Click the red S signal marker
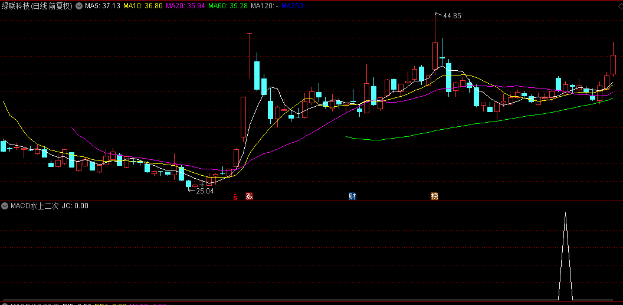 [x=235, y=196]
